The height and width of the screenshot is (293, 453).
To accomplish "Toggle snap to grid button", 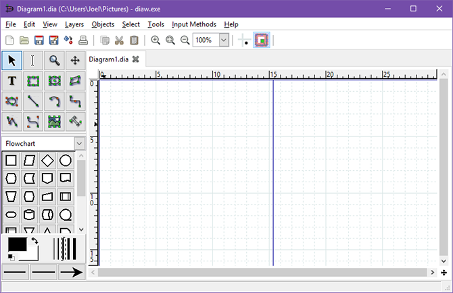I will pos(243,41).
